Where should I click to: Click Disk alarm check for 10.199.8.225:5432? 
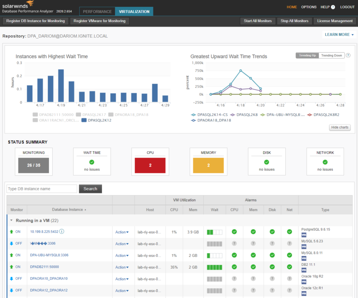[x=272, y=232]
